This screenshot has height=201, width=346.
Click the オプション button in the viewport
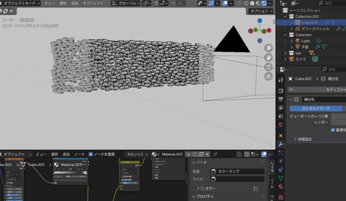261,11
